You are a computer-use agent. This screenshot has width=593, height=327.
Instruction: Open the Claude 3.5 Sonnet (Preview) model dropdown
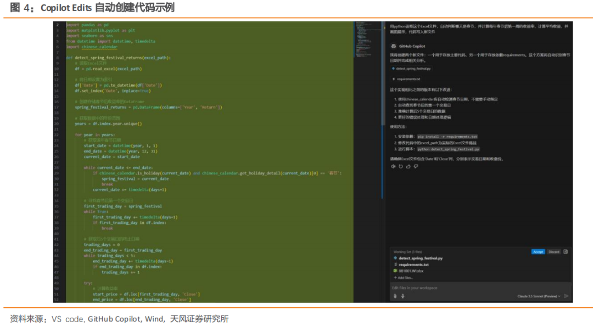tap(539, 296)
